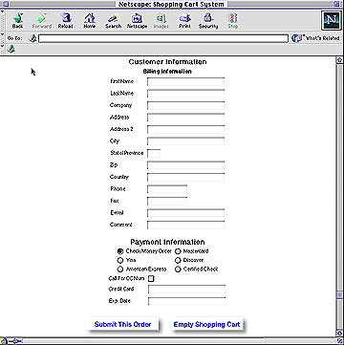Click the Credit Card number field
The image size is (344, 345).
point(187,290)
